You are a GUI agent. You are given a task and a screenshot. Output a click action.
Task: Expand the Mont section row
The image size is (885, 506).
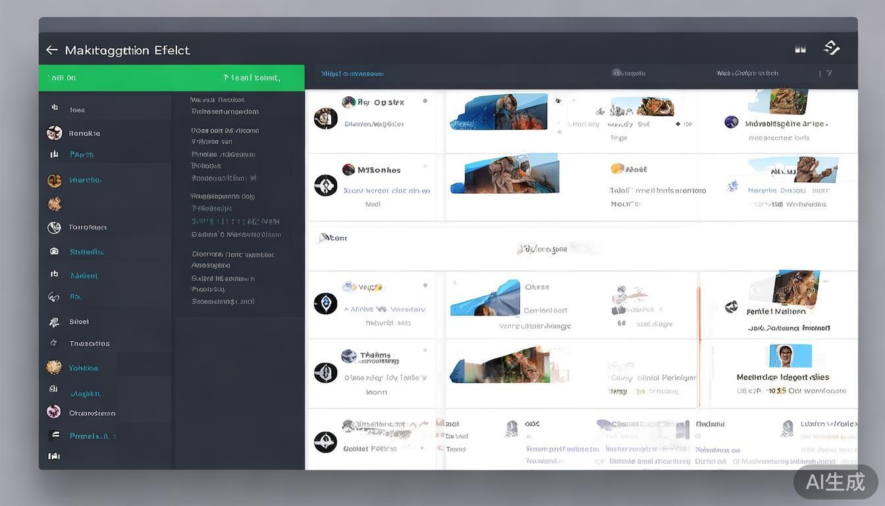[333, 238]
